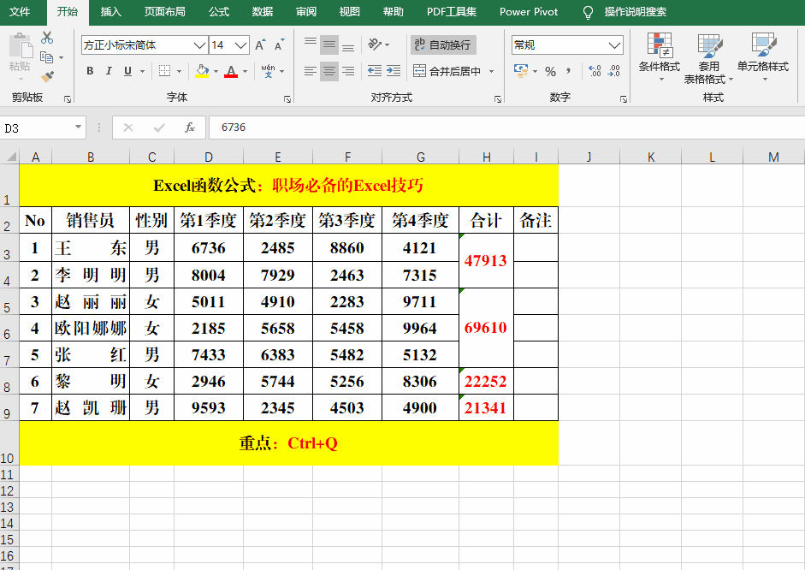Toggle 合并后居中 (Merge and Center)
Screen dimensions: 805x570
[444, 71]
